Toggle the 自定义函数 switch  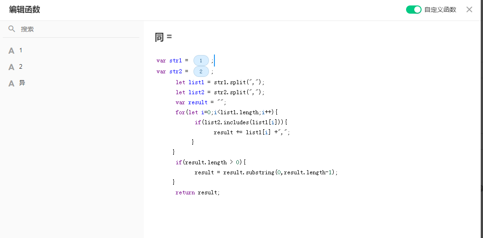pyautogui.click(x=413, y=10)
